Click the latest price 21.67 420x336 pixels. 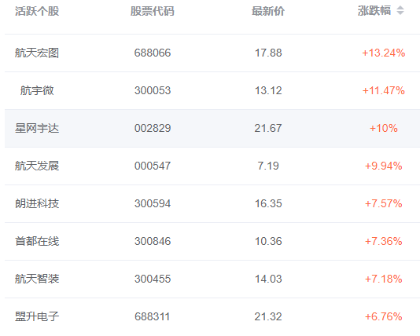(x=268, y=128)
